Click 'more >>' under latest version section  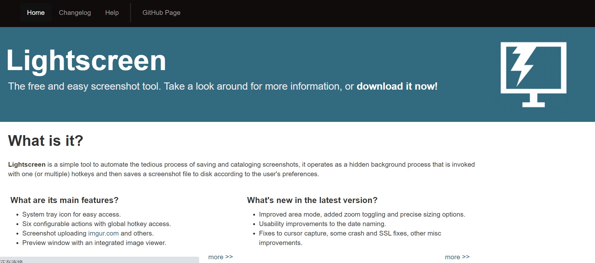pyautogui.click(x=457, y=257)
